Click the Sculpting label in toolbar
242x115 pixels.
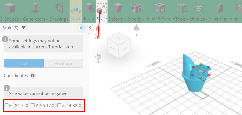218,19
